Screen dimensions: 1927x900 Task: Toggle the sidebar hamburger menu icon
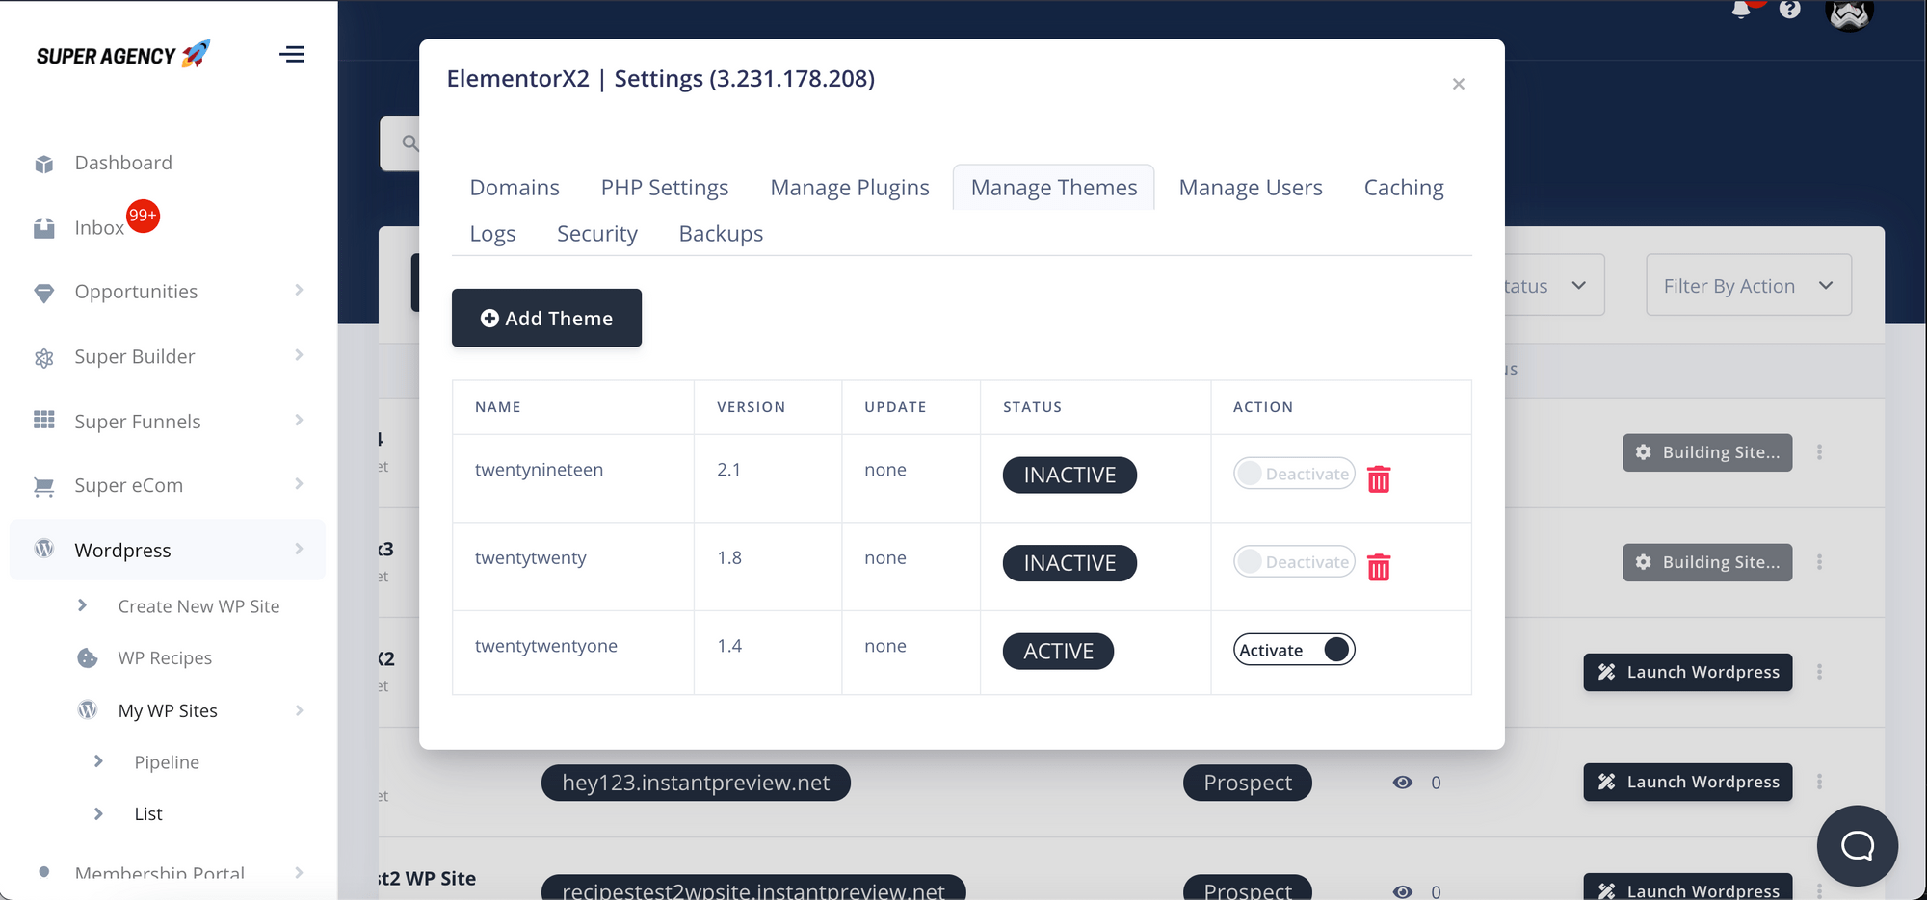pos(292,55)
